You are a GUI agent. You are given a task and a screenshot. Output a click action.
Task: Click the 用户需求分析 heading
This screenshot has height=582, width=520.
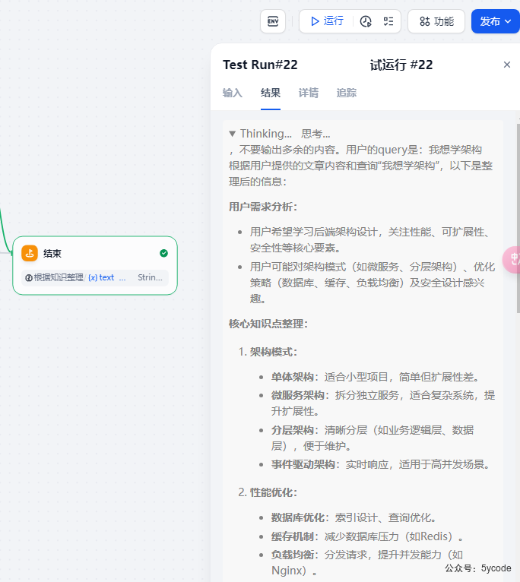click(x=263, y=207)
